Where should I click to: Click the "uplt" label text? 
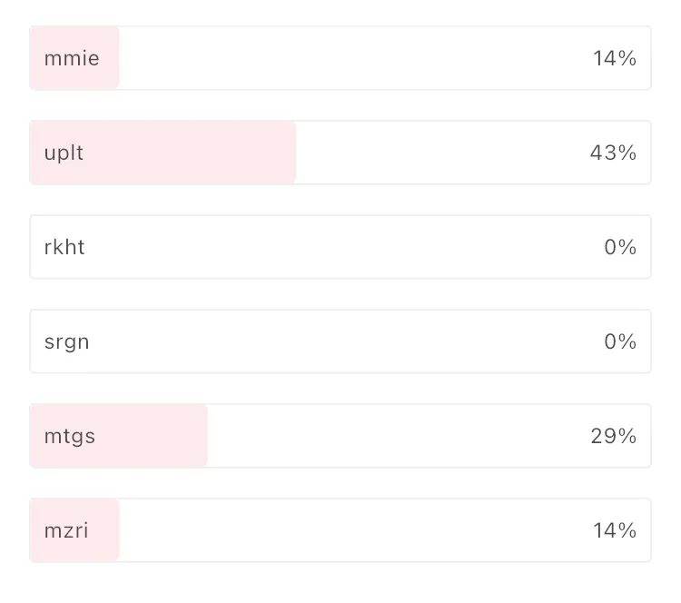(x=64, y=153)
